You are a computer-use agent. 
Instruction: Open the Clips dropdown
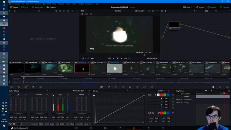click(x=187, y=7)
